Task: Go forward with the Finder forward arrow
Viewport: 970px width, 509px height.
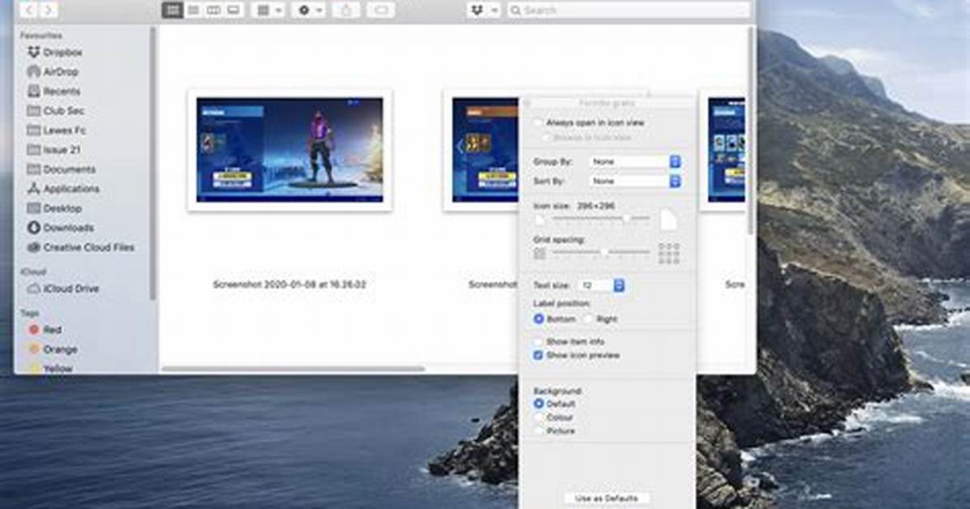Action: click(x=48, y=9)
